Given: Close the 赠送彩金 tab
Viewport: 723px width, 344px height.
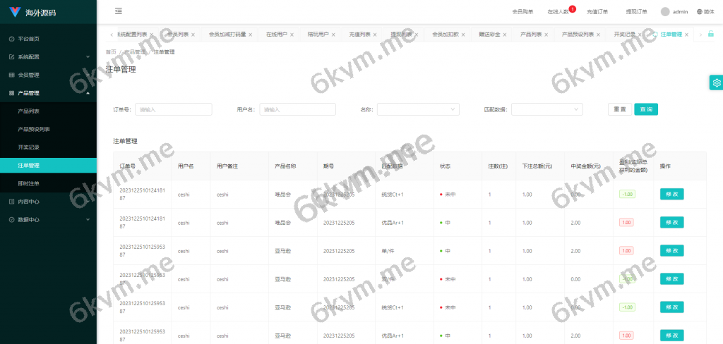Looking at the screenshot, I should click(504, 35).
